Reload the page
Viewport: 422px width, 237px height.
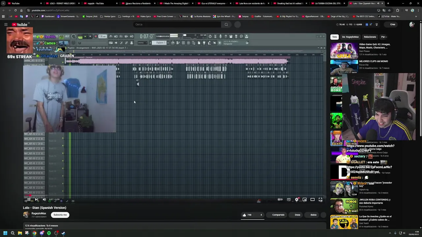15,10
